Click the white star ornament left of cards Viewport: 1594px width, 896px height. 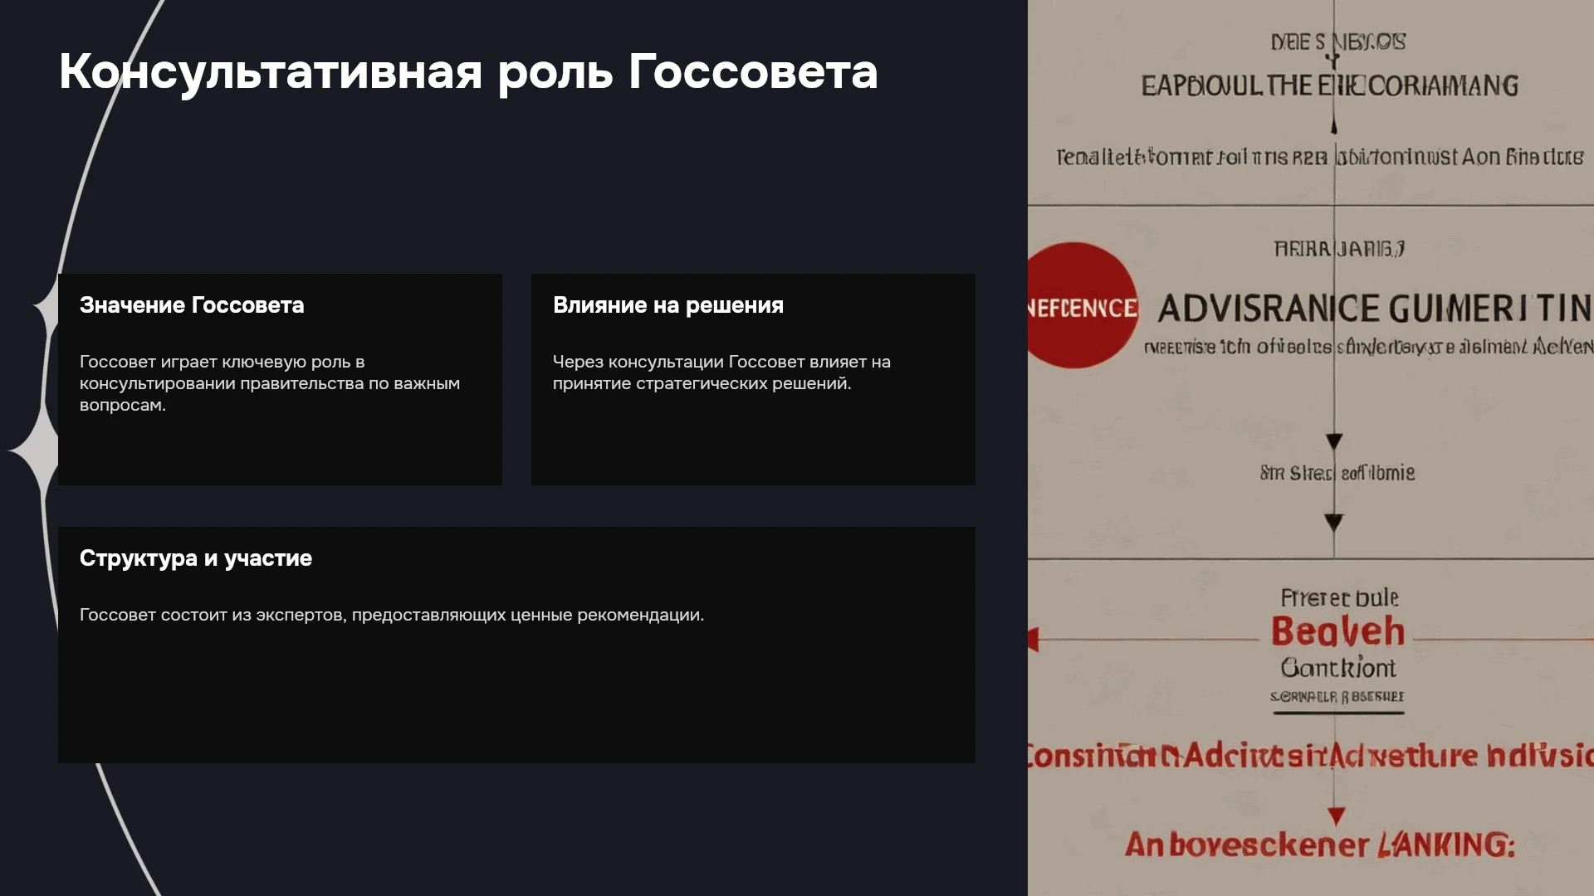[35, 450]
